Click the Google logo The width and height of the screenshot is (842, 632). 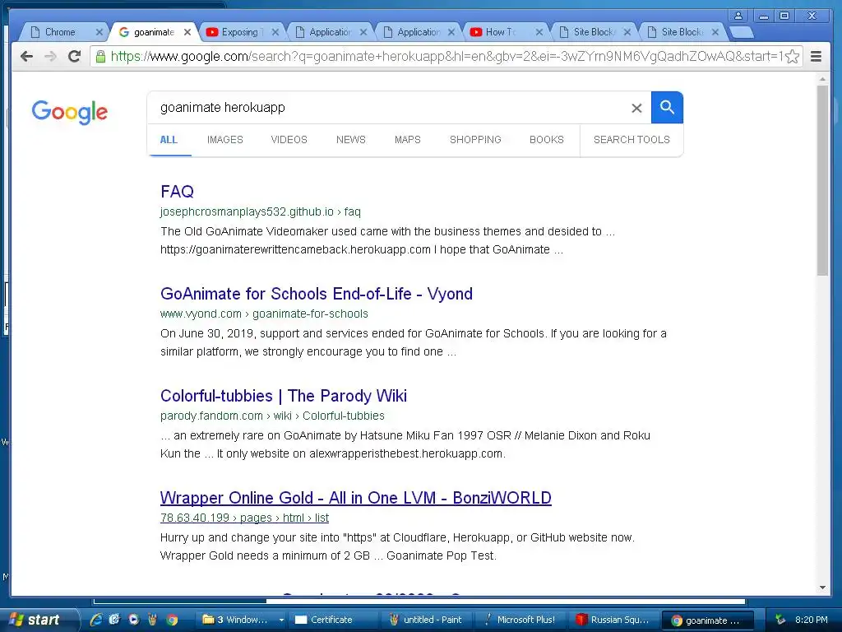point(69,112)
